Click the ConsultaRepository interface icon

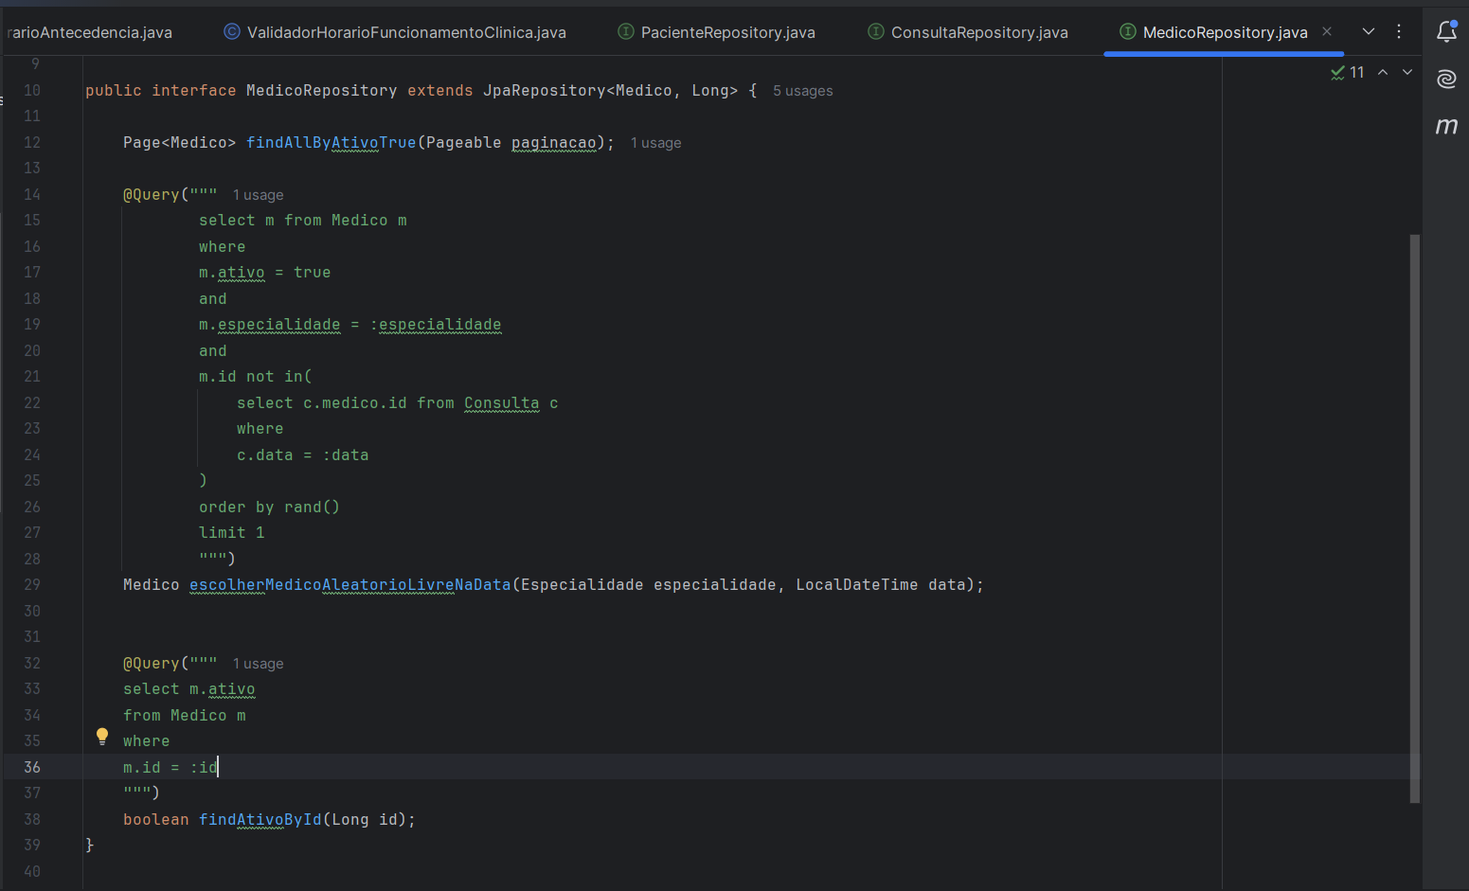876,31
